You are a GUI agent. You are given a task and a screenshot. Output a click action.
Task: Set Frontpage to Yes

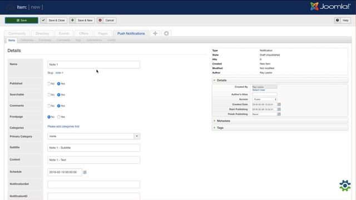pos(58,117)
